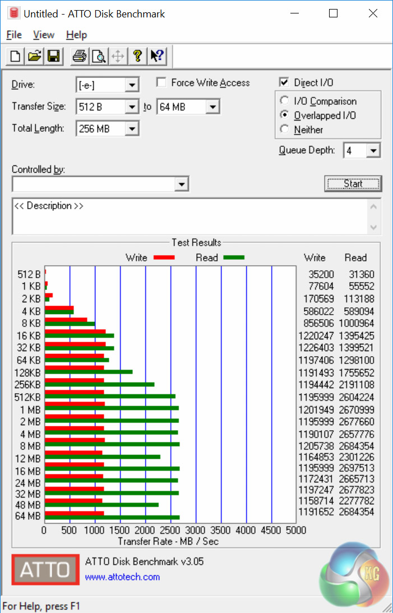Select the I/O Comparison radio button
This screenshot has width=393, height=613.
tap(284, 100)
